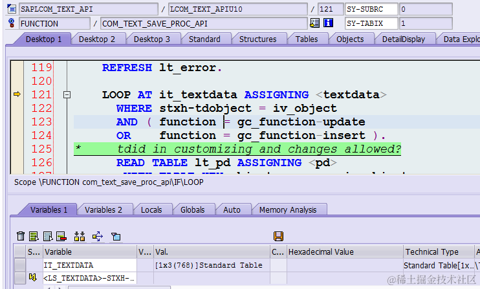Click the blue branching arrow icon

pyautogui.click(x=98, y=236)
